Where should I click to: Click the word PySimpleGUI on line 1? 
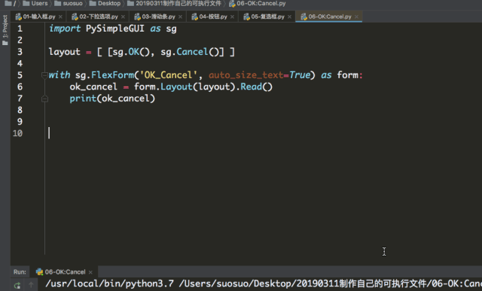115,29
